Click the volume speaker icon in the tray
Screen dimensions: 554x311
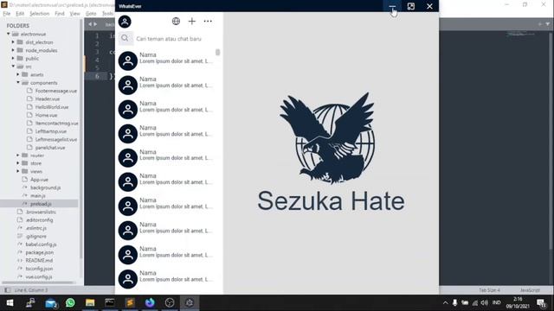coord(485,302)
